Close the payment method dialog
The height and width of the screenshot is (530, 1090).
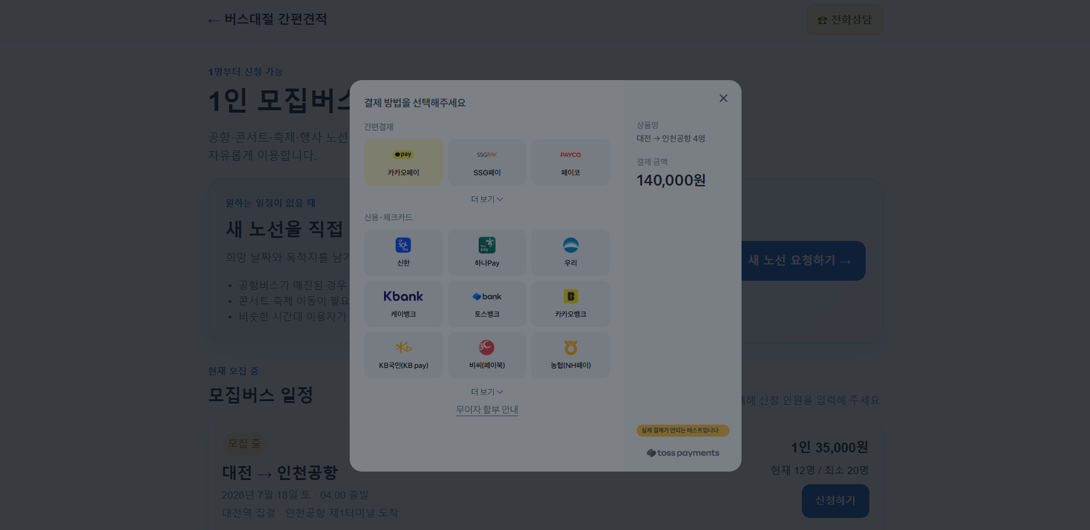[723, 98]
